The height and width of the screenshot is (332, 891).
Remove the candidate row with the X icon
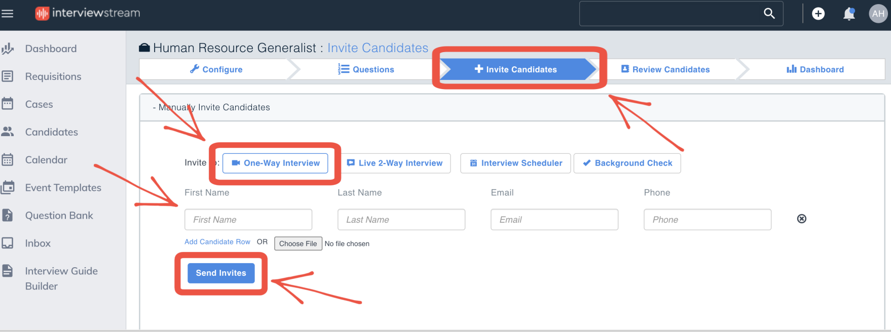coord(801,219)
